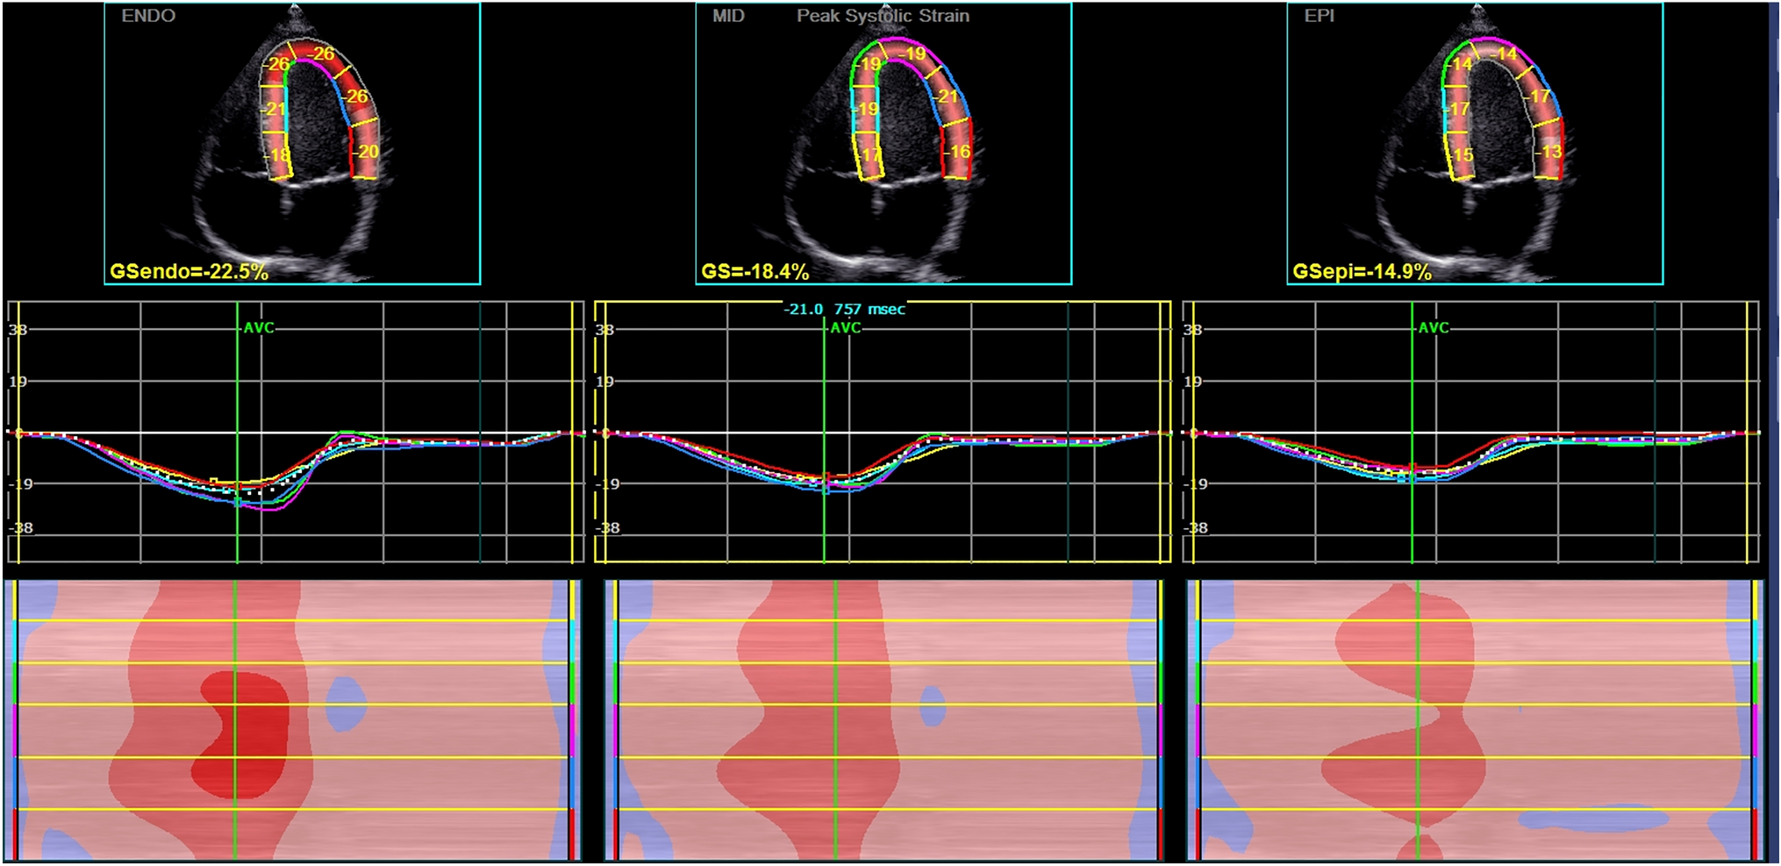Viewport: 1781px width, 866px height.
Task: Click the AVC marker in MID strain graph
Action: [846, 327]
